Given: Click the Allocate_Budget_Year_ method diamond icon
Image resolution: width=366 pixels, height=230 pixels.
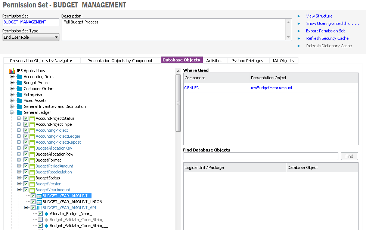Looking at the screenshot, I should click(x=46, y=214).
